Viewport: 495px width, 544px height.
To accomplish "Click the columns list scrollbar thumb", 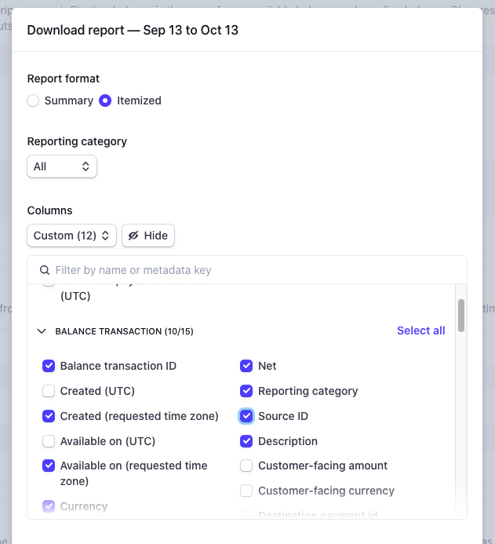I will click(x=461, y=316).
